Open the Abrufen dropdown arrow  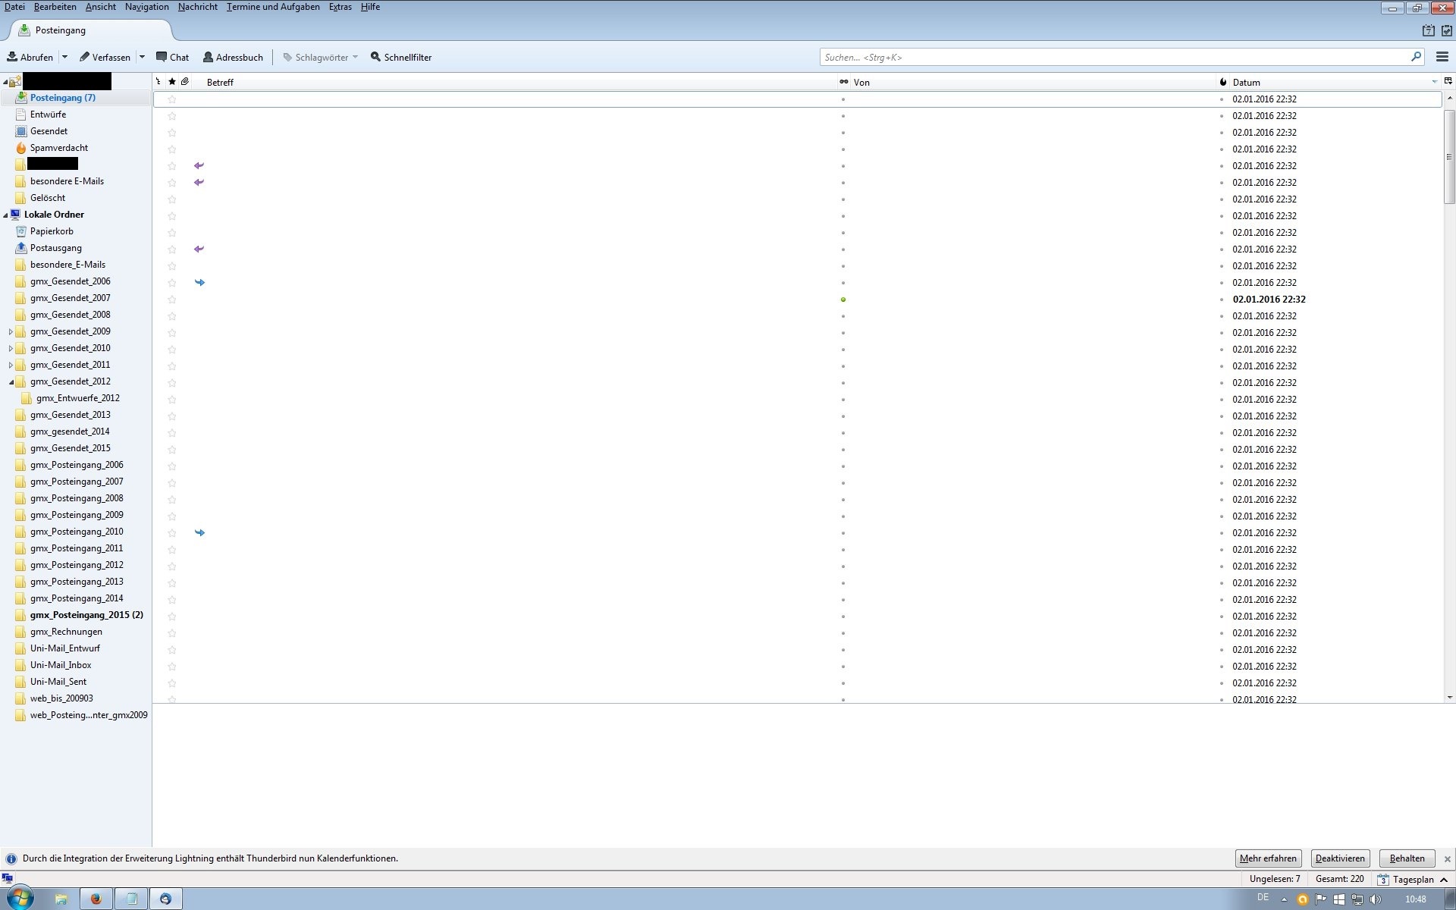[x=64, y=57]
